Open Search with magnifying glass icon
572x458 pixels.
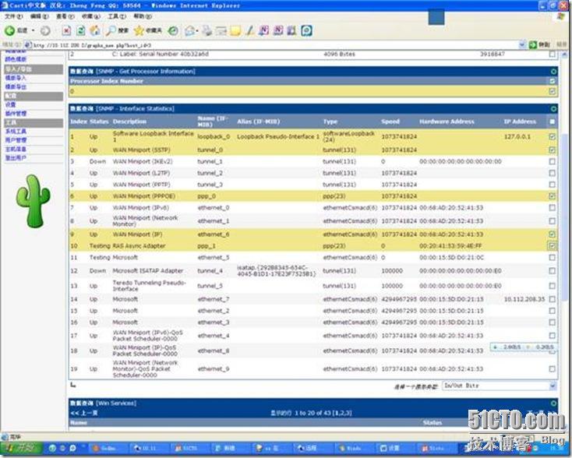click(x=111, y=30)
